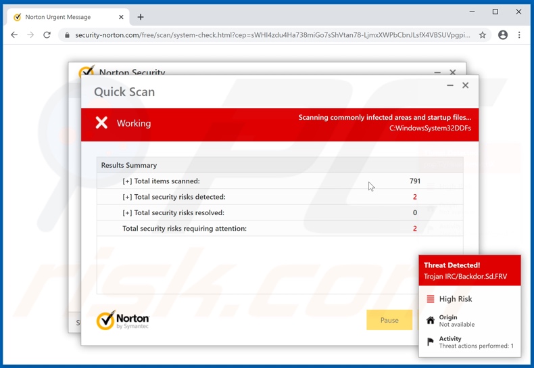
Task: Click Trojan IRC/Backdor.Sd.FRV threat name
Action: (x=465, y=277)
